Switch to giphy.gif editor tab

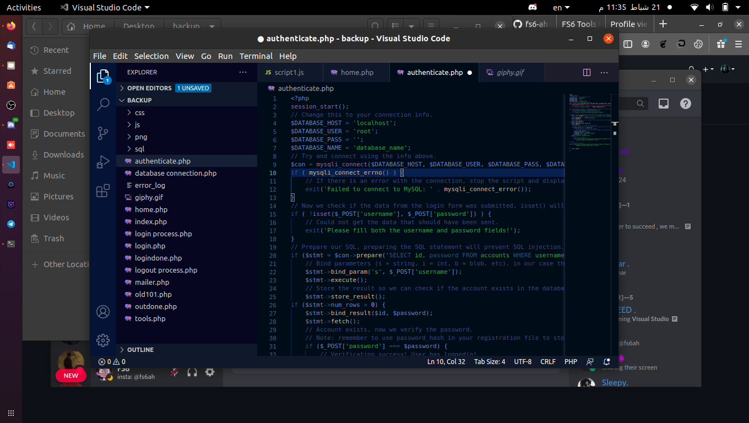coord(512,73)
